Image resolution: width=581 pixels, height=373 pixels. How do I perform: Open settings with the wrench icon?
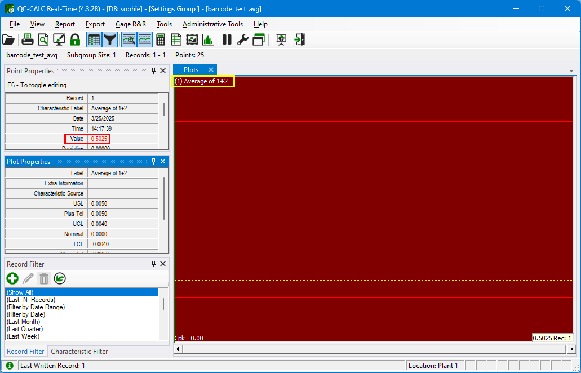coord(243,39)
